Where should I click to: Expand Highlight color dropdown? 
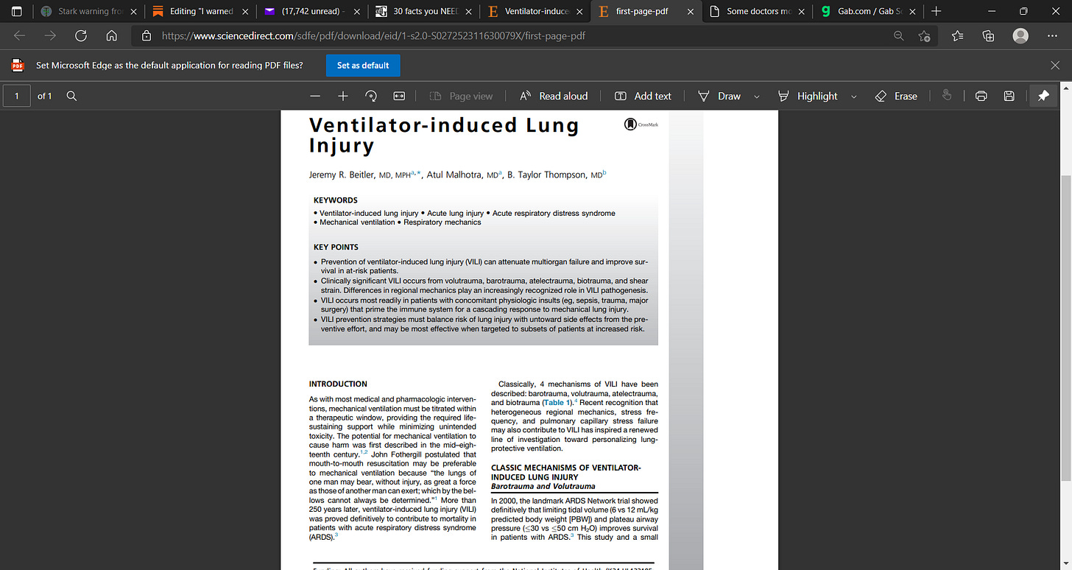854,96
